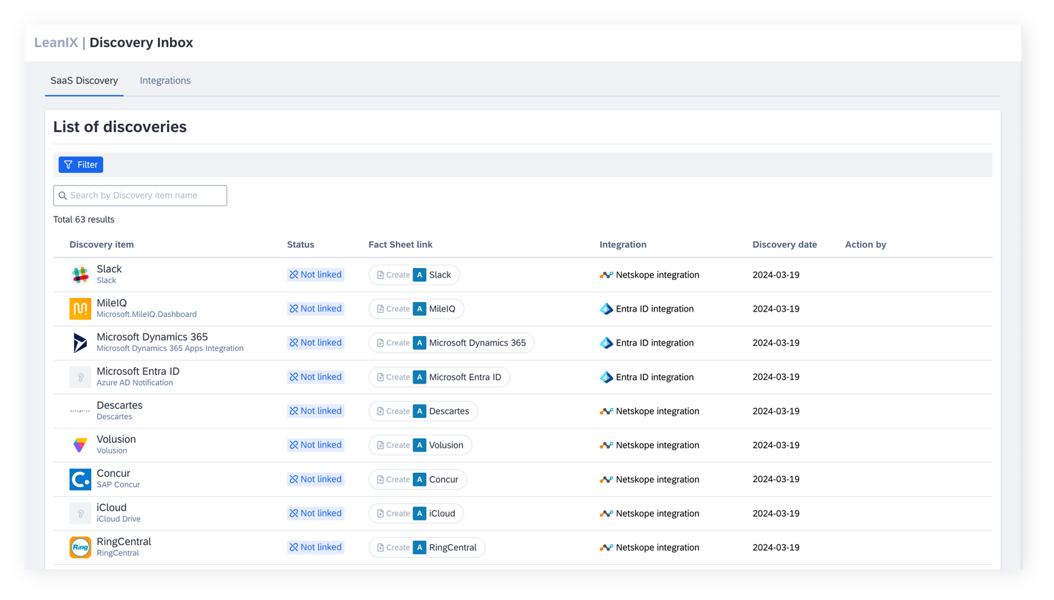
Task: Open the Filter options
Action: [81, 165]
